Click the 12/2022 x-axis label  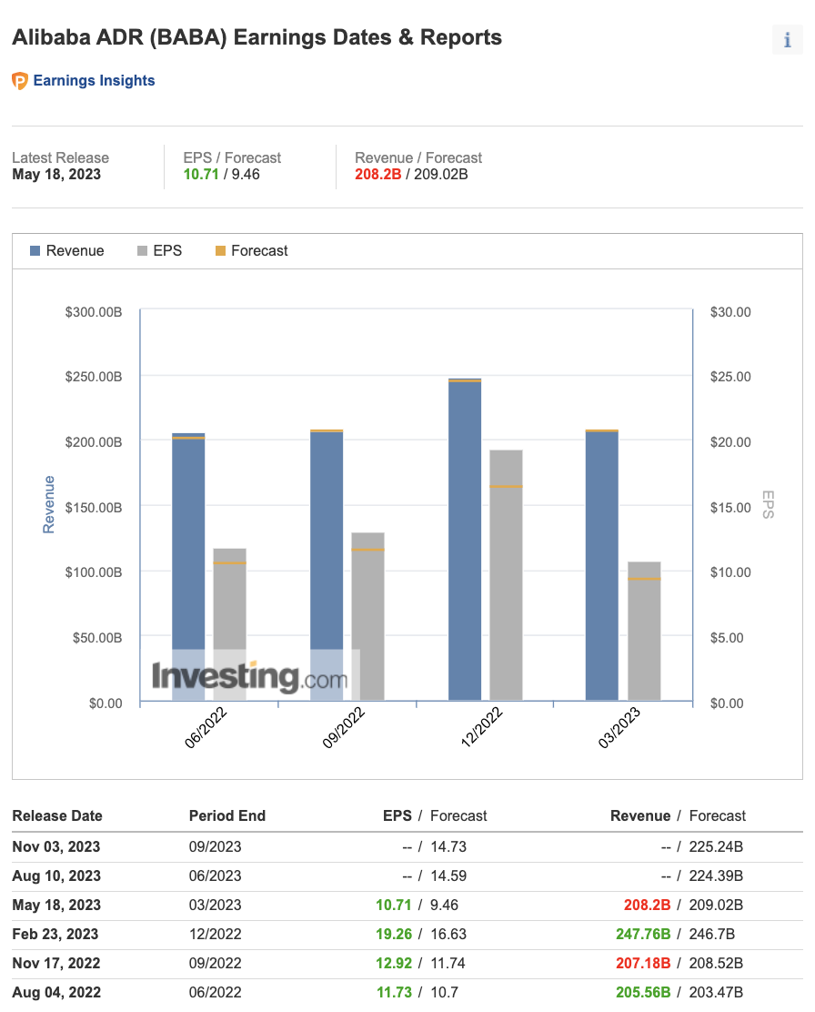pos(481,727)
